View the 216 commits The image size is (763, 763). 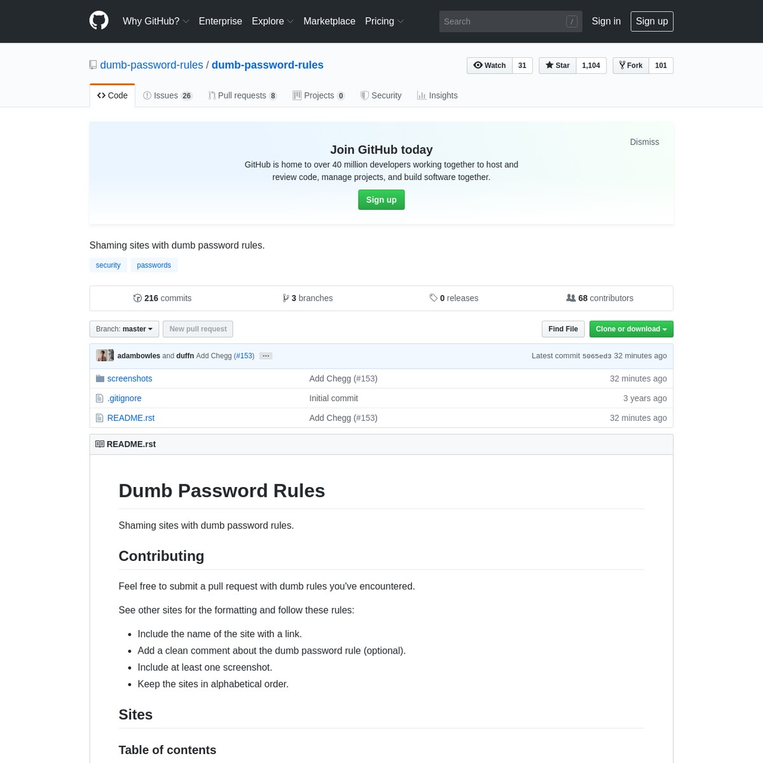click(162, 298)
